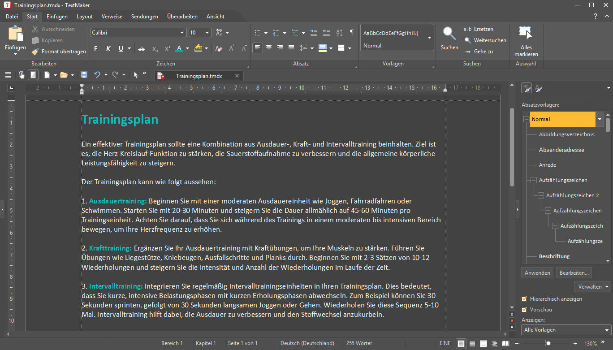Uncheck the Vorschau checkbox
The image size is (613, 350).
(524, 310)
